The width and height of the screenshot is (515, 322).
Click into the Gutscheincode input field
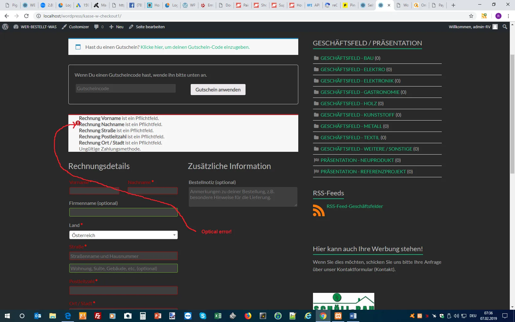click(x=125, y=88)
